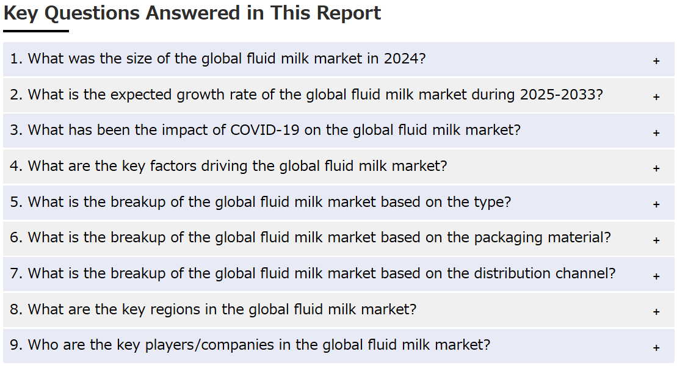The height and width of the screenshot is (368, 677).
Task: Open key regions answer using plus icon
Action: (x=656, y=311)
